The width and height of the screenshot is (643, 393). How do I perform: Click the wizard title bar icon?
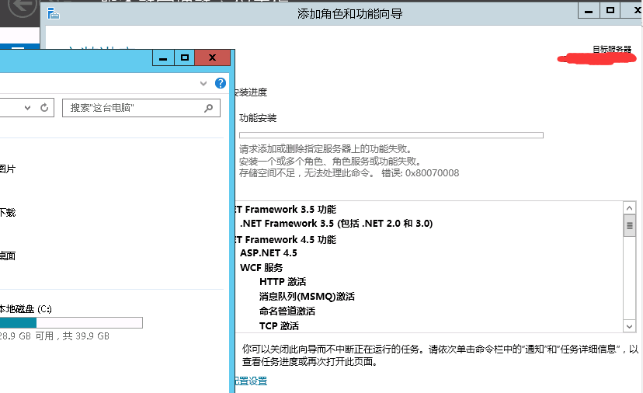(54, 13)
